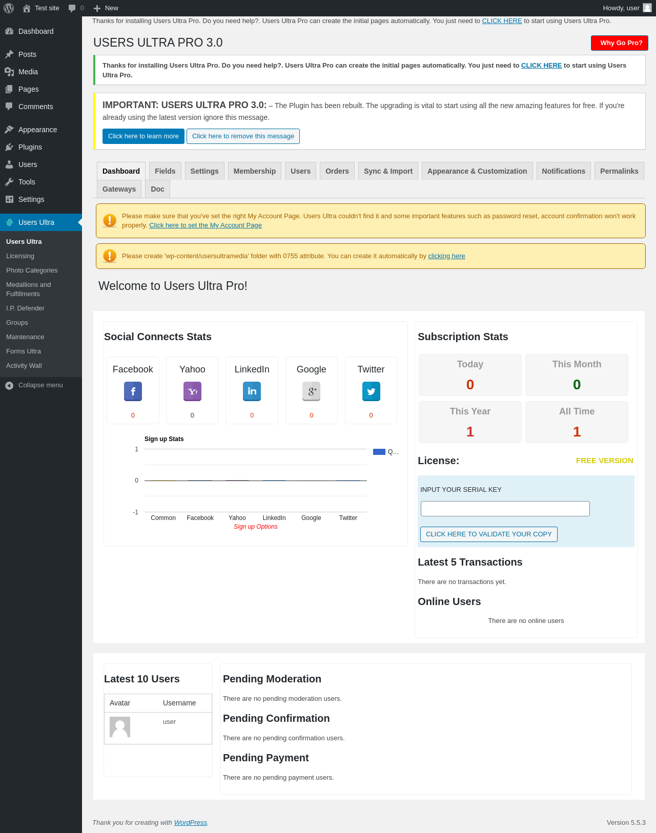Click here to remove this message

point(243,136)
